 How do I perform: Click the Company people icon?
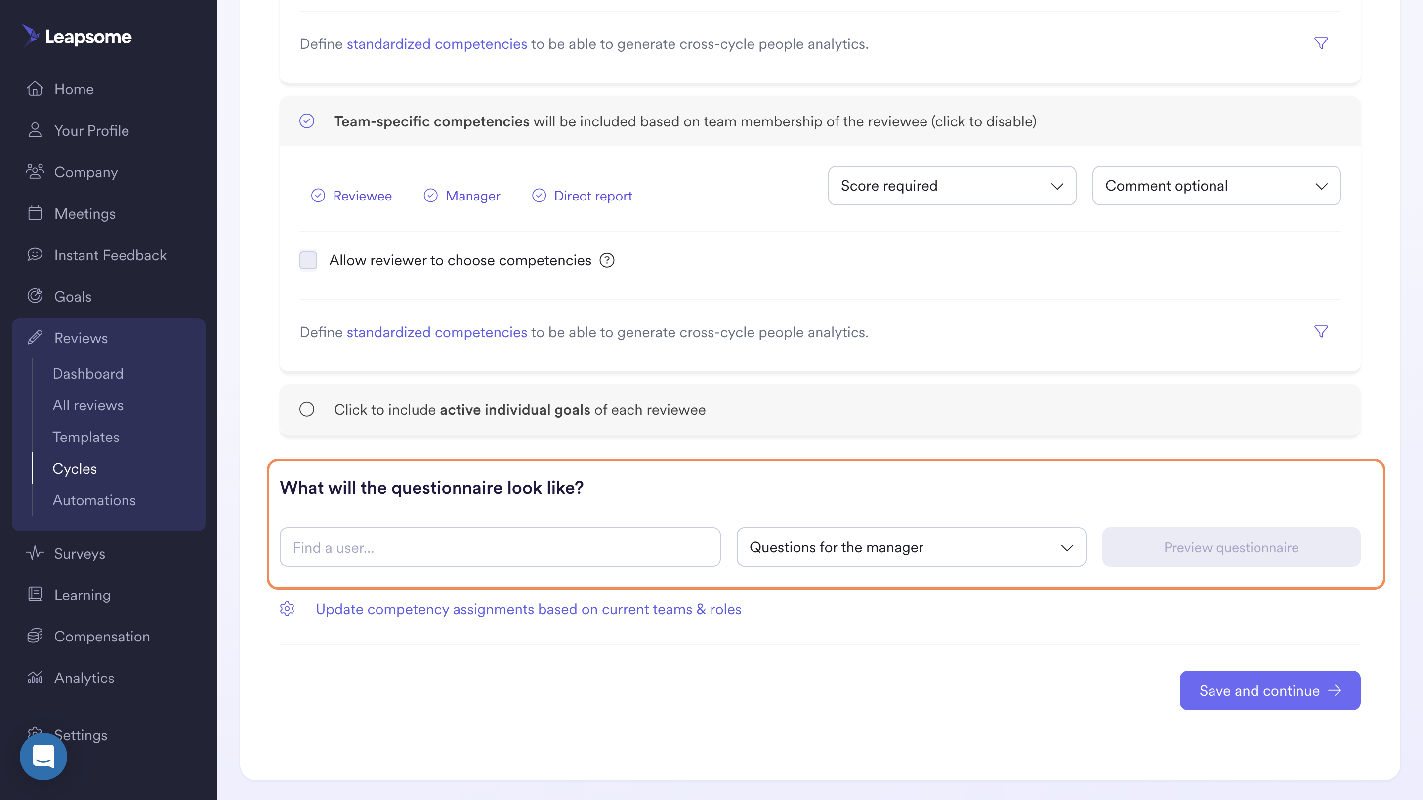coord(35,172)
